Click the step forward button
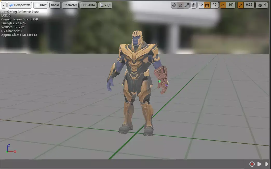This screenshot has height=169, width=271. [266, 164]
